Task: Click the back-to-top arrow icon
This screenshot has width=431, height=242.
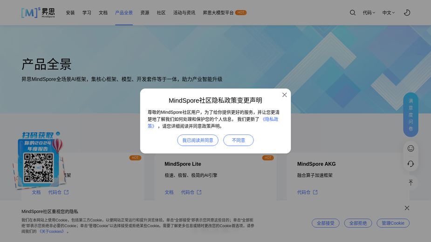Action: [x=410, y=183]
